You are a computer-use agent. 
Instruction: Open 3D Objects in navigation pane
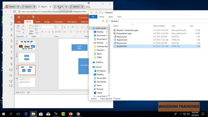[100, 71]
